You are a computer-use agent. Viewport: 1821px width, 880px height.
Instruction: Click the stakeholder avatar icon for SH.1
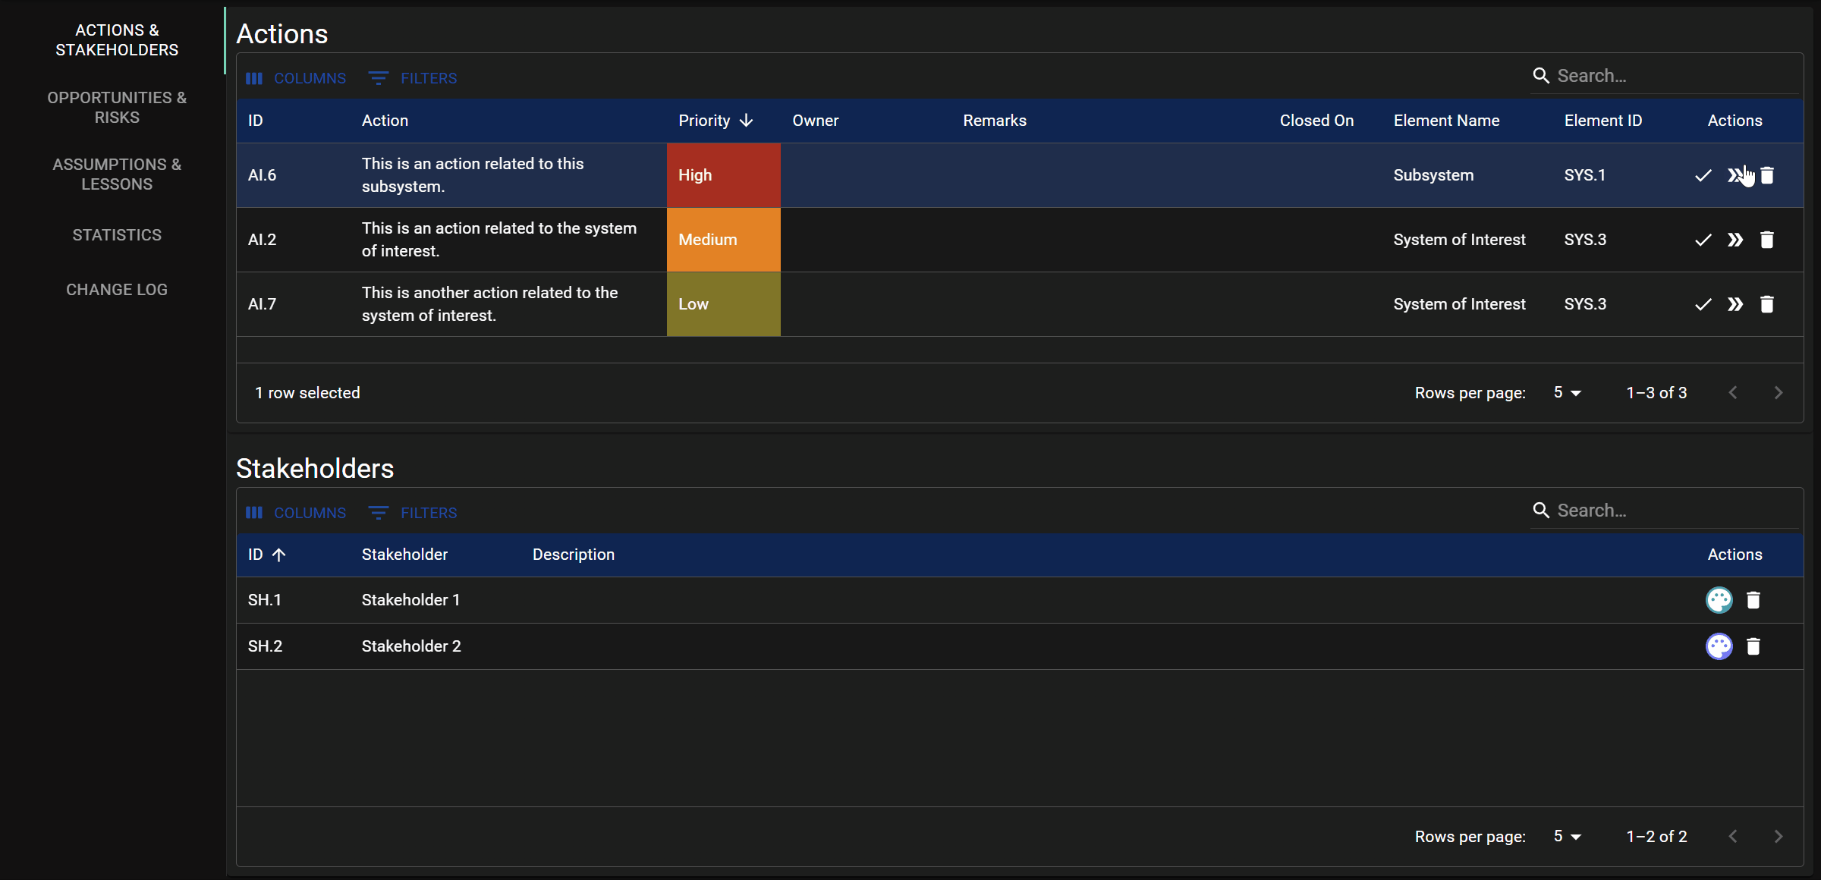(1719, 600)
